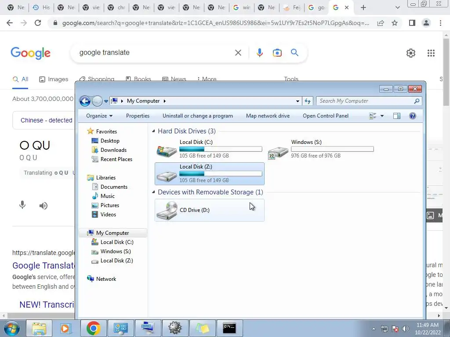Select Downloads under Favorites
450x337 pixels.
coord(113,150)
